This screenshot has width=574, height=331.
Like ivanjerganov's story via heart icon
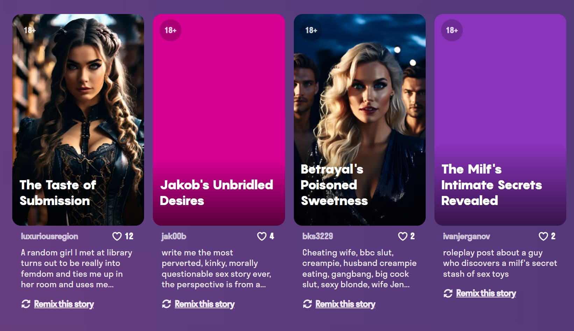coord(543,237)
